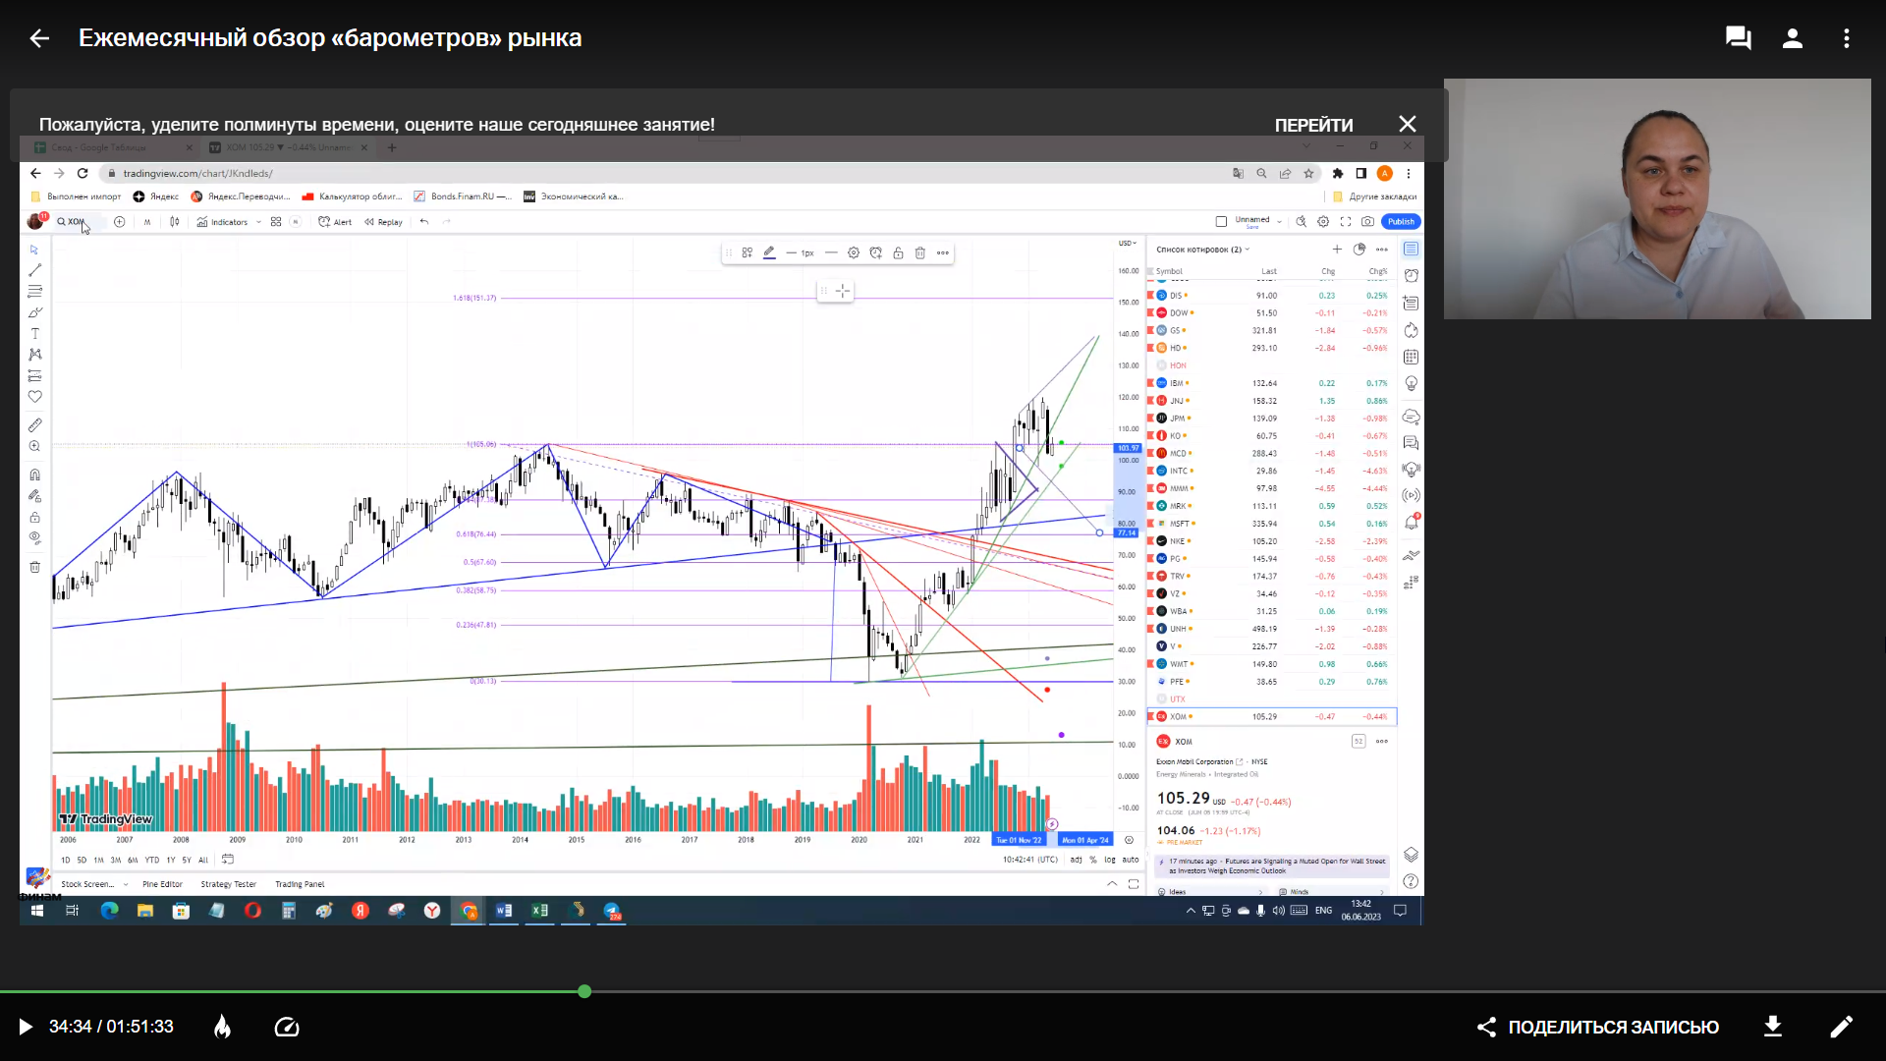Select the XOM row in watchlist
The width and height of the screenshot is (1886, 1061).
pos(1272,717)
